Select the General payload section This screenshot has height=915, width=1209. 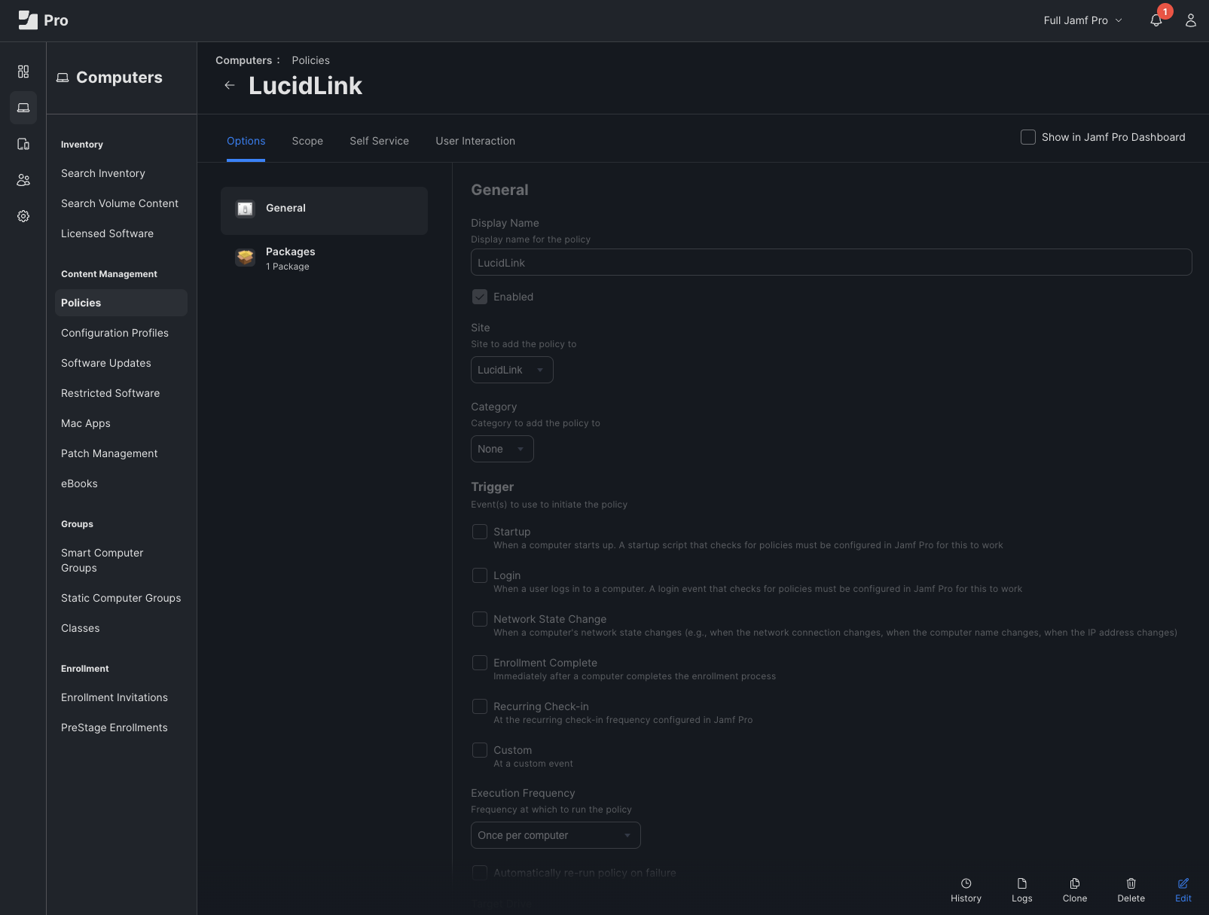tap(324, 211)
